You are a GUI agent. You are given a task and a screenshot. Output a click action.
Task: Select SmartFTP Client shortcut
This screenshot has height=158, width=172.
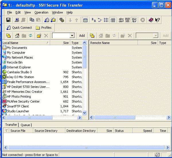18,106
